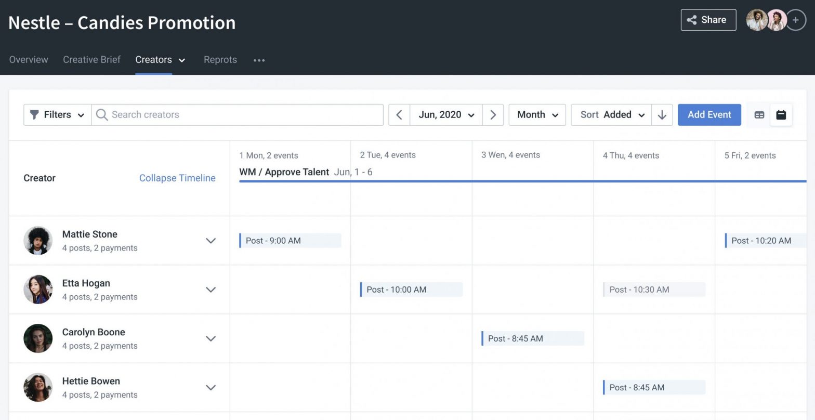Add a collaborator with the plus icon
Viewport: 815px width, 420px height.
(x=796, y=20)
